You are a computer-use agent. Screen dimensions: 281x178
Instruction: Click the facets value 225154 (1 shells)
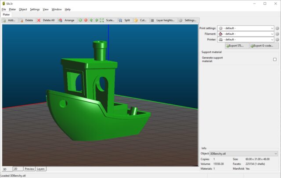pyautogui.click(x=255, y=164)
